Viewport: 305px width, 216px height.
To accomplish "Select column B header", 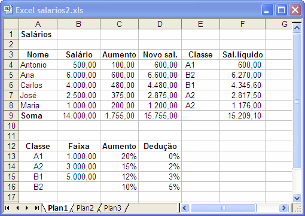I will [78, 24].
